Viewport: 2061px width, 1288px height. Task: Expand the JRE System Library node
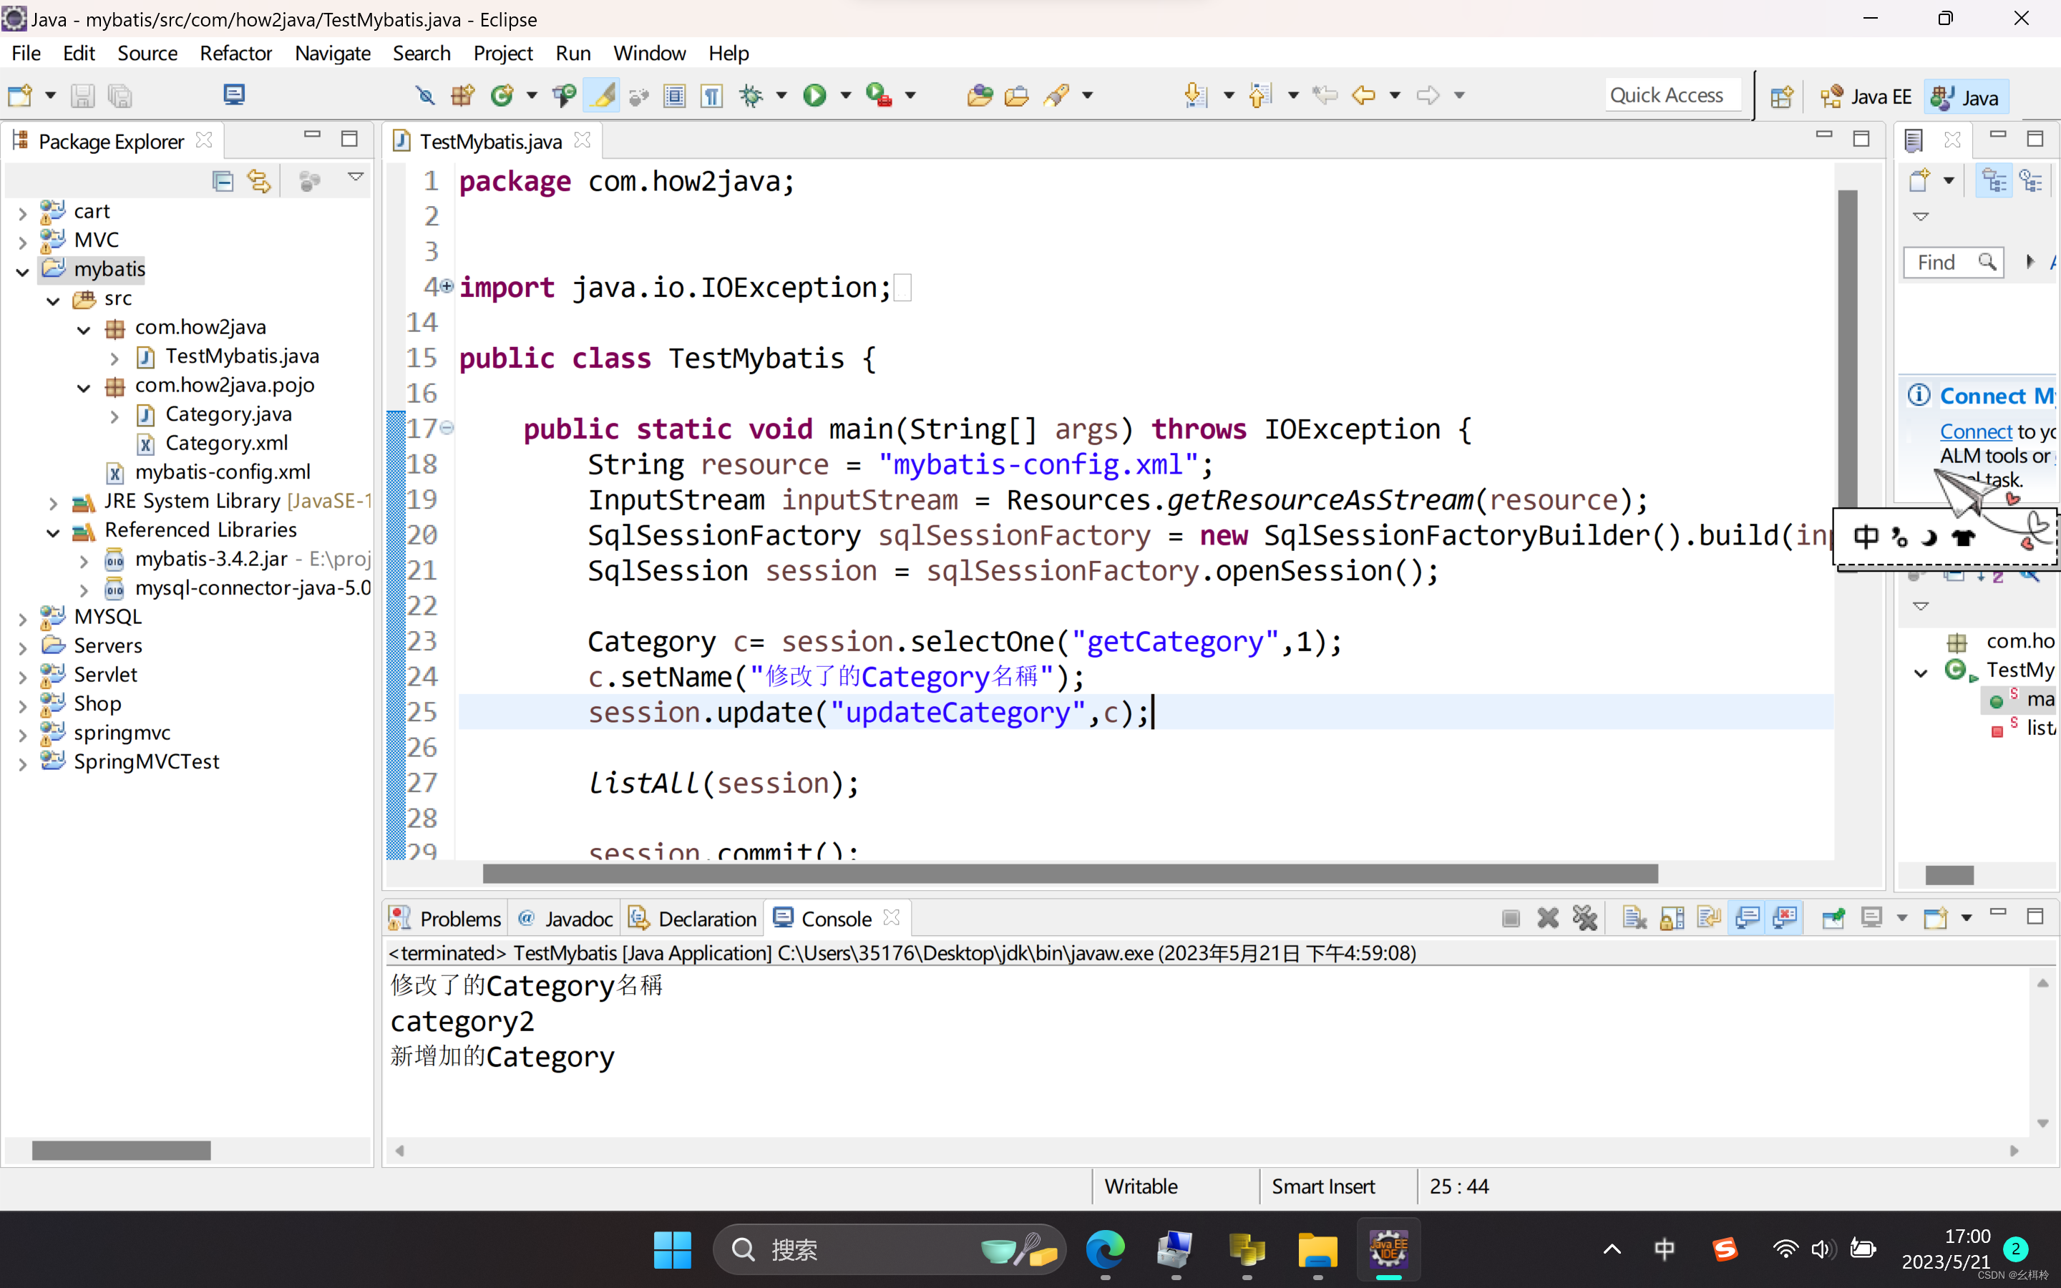tap(53, 502)
